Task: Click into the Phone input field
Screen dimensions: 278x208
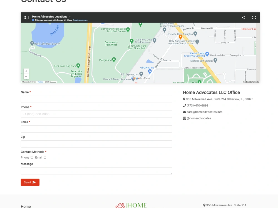Action: [x=96, y=114]
